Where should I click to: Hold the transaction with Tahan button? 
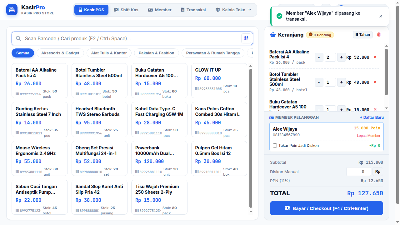363,35
